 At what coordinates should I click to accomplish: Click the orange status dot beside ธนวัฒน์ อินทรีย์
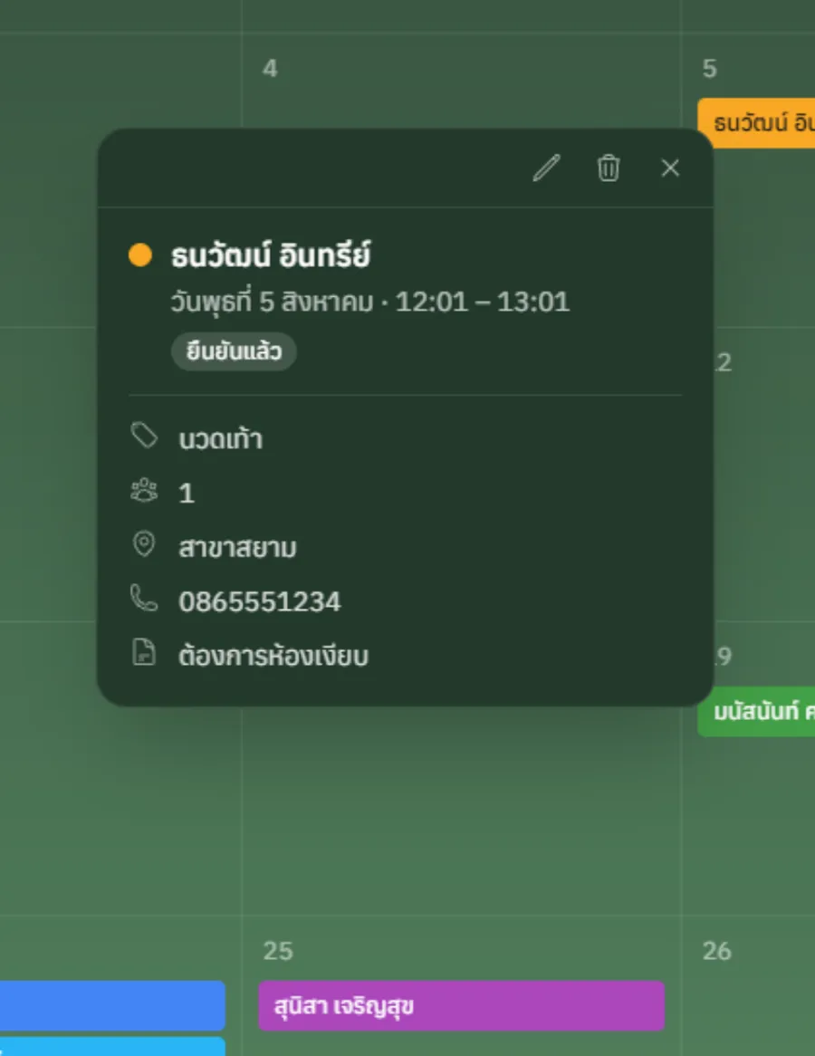tap(140, 255)
